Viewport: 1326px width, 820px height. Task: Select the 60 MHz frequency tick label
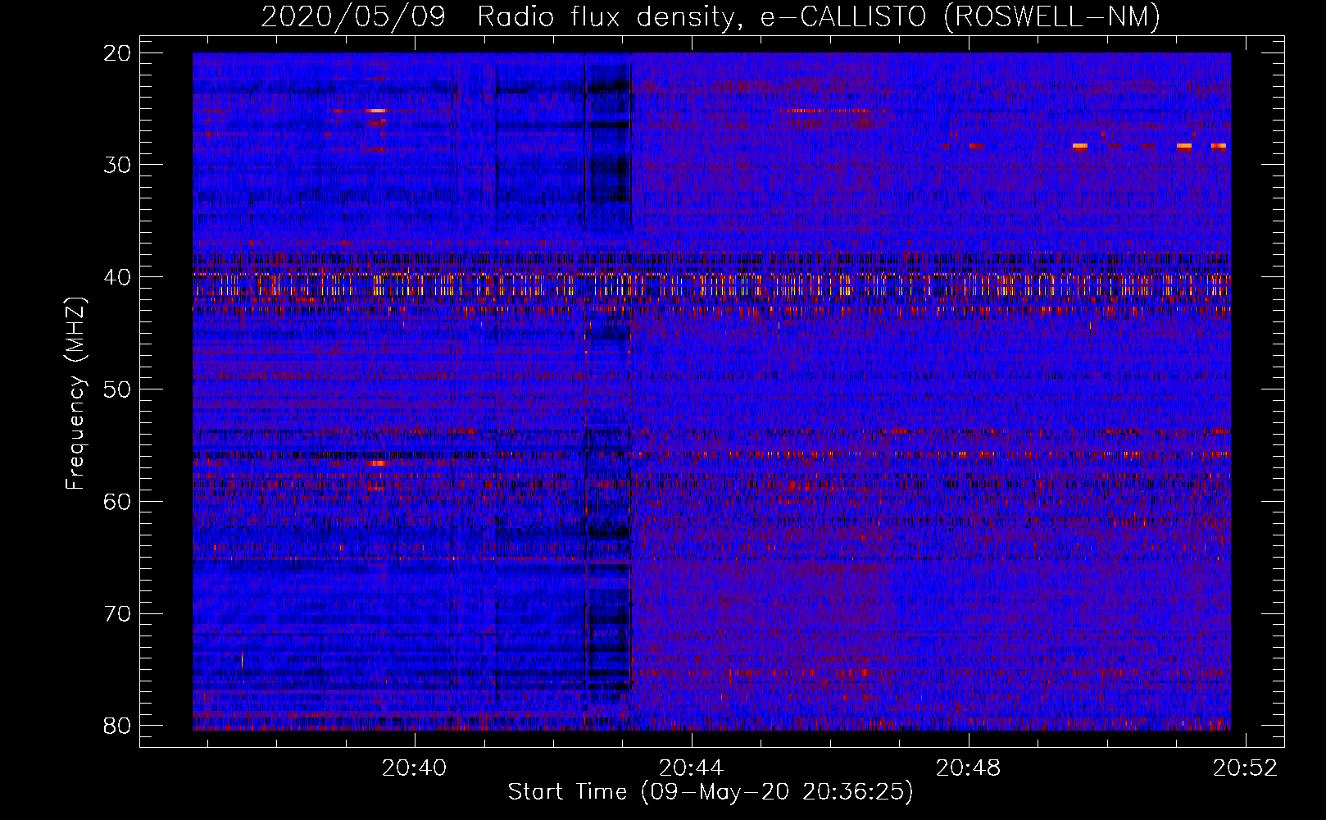(x=118, y=501)
